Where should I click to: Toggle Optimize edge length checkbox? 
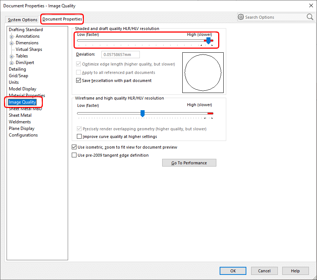tap(78, 64)
